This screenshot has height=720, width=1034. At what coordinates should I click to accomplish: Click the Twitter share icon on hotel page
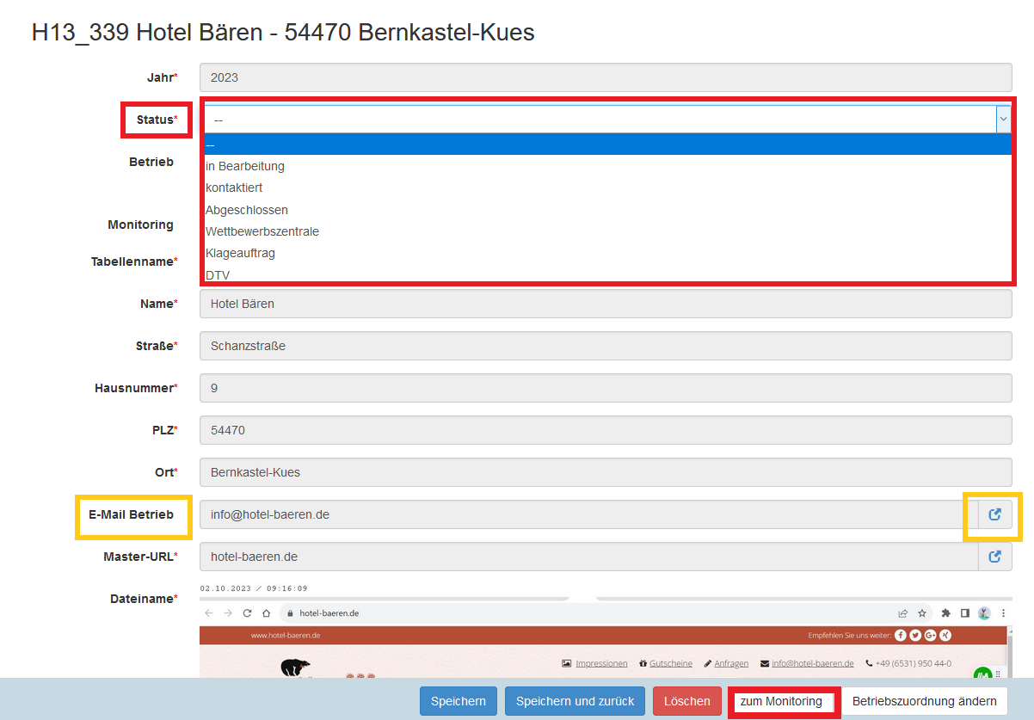click(x=915, y=636)
